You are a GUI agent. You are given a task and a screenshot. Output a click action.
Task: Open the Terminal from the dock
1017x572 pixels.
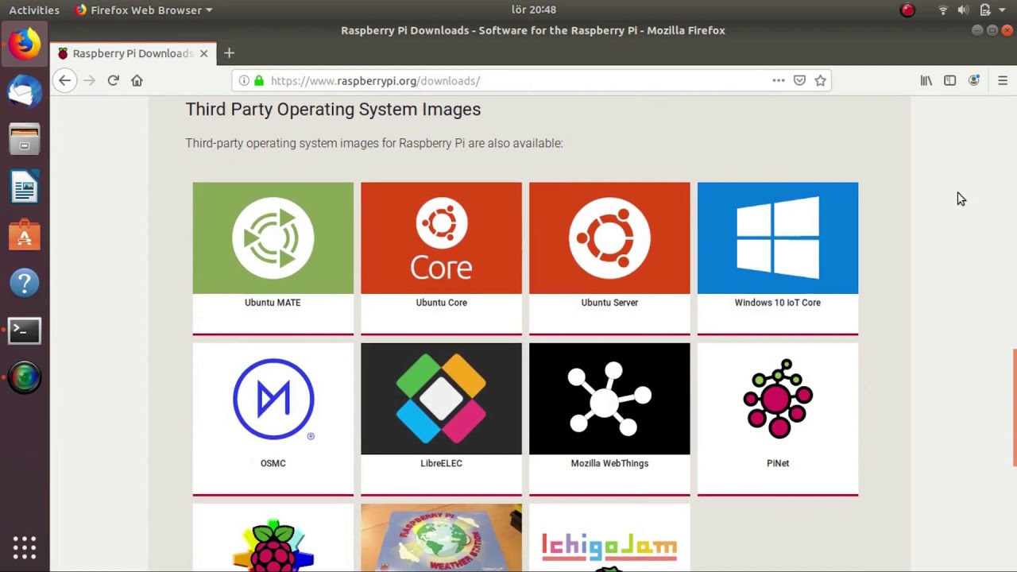[25, 330]
